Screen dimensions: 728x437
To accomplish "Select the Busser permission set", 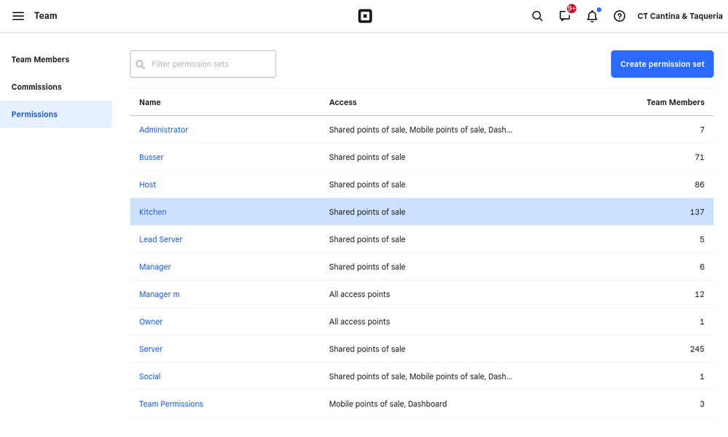I will 151,157.
